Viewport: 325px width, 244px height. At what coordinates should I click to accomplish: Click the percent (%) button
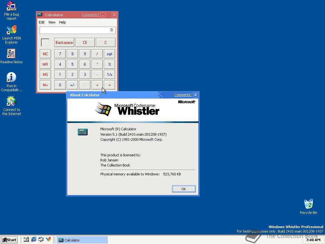click(x=109, y=64)
